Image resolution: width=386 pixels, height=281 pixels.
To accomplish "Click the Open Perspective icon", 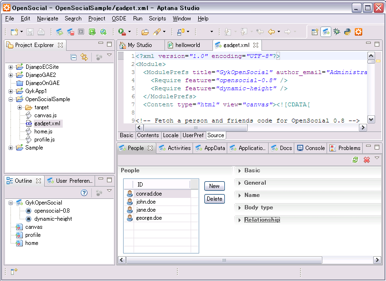I will [x=315, y=32].
